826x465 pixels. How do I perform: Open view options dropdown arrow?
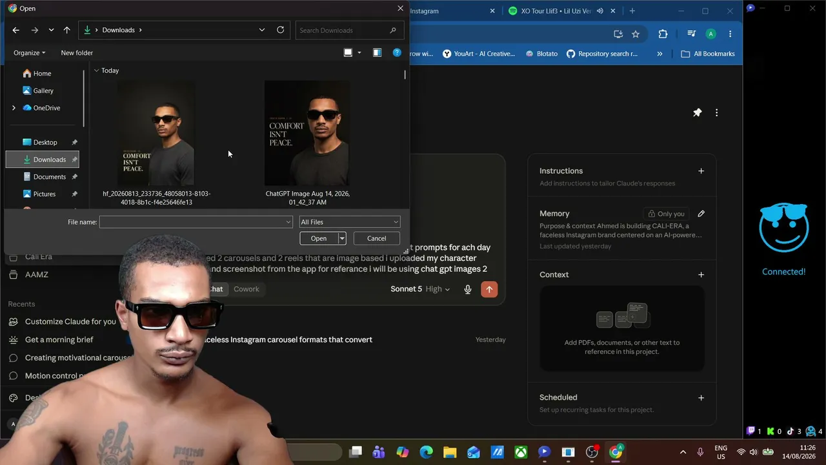359,53
